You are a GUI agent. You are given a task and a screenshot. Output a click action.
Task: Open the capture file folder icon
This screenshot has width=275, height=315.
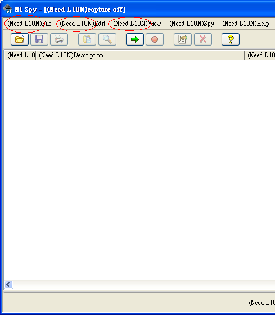tap(20, 39)
